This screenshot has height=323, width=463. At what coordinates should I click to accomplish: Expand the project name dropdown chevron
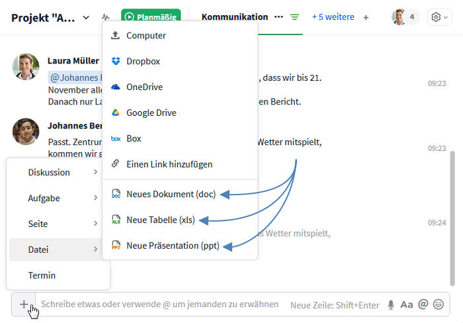click(87, 17)
